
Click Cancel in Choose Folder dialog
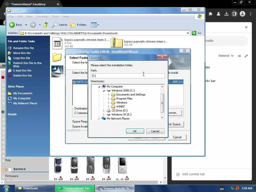(155, 131)
